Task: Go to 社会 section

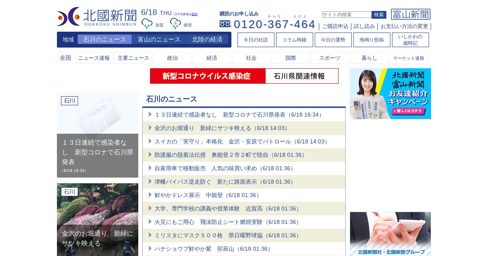Action: pos(251,58)
